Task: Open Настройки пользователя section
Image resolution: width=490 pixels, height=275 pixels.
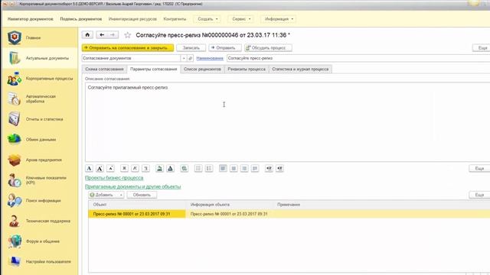Action: tap(39, 261)
